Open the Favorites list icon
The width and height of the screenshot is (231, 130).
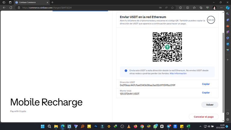point(194,8)
